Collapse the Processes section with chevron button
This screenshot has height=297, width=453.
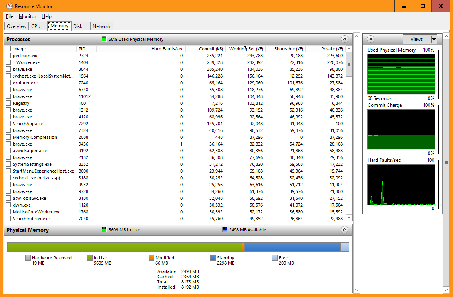pyautogui.click(x=344, y=39)
